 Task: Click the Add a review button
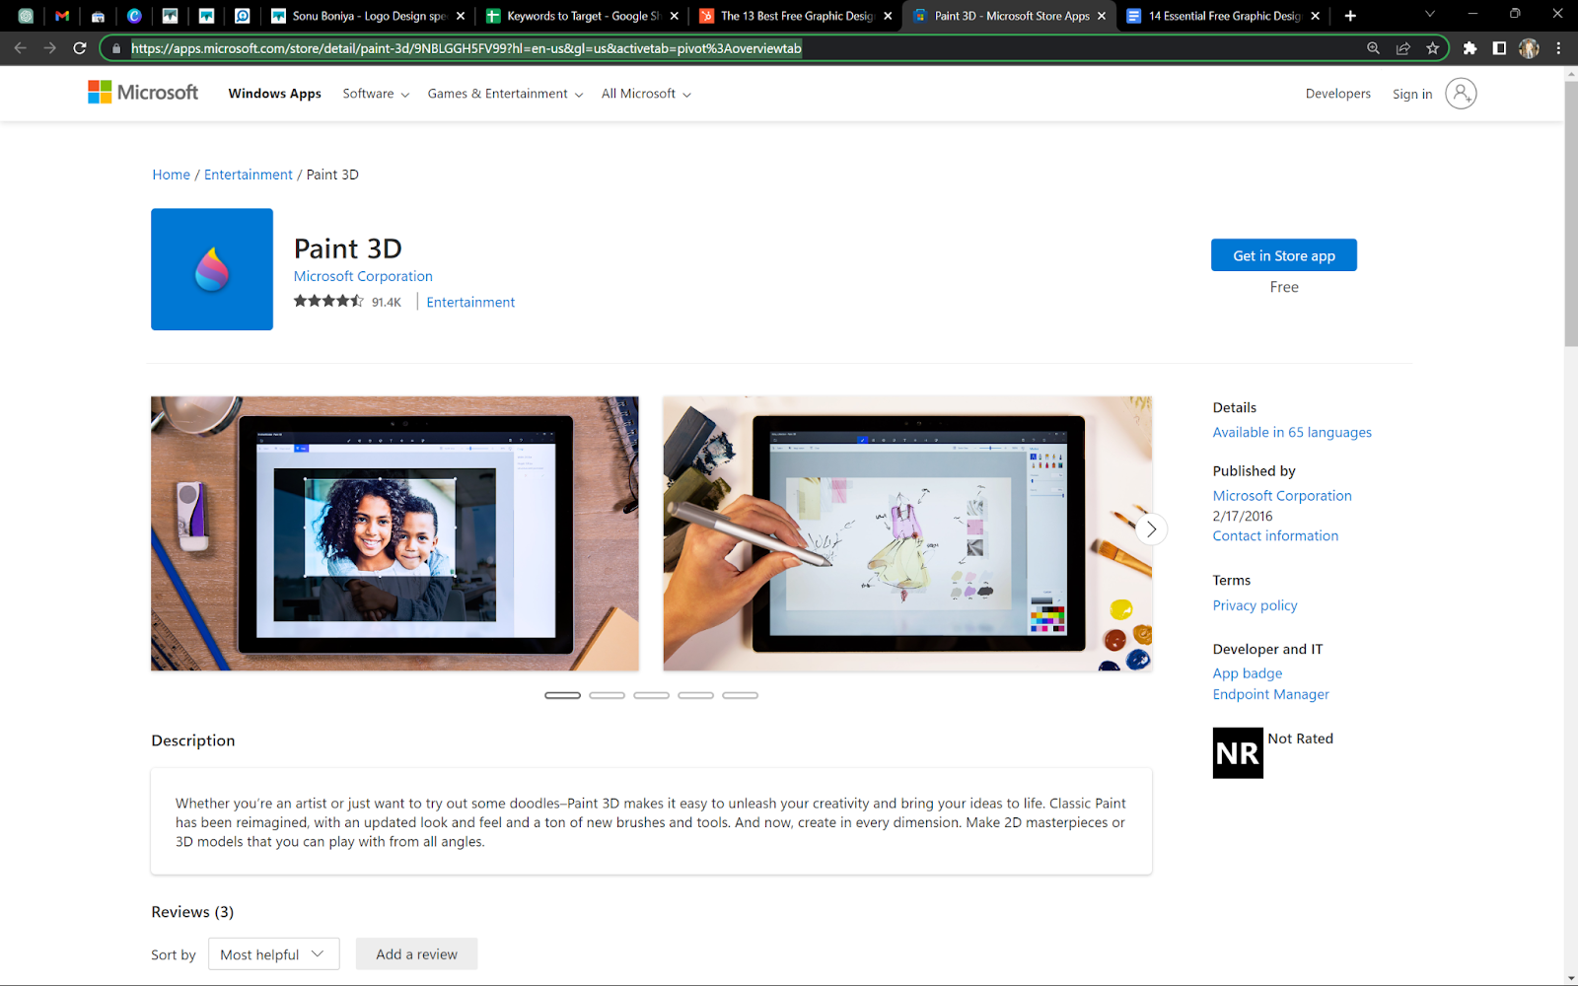tap(416, 953)
